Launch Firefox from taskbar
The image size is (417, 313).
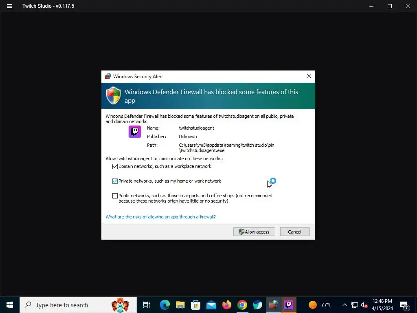pos(227,305)
